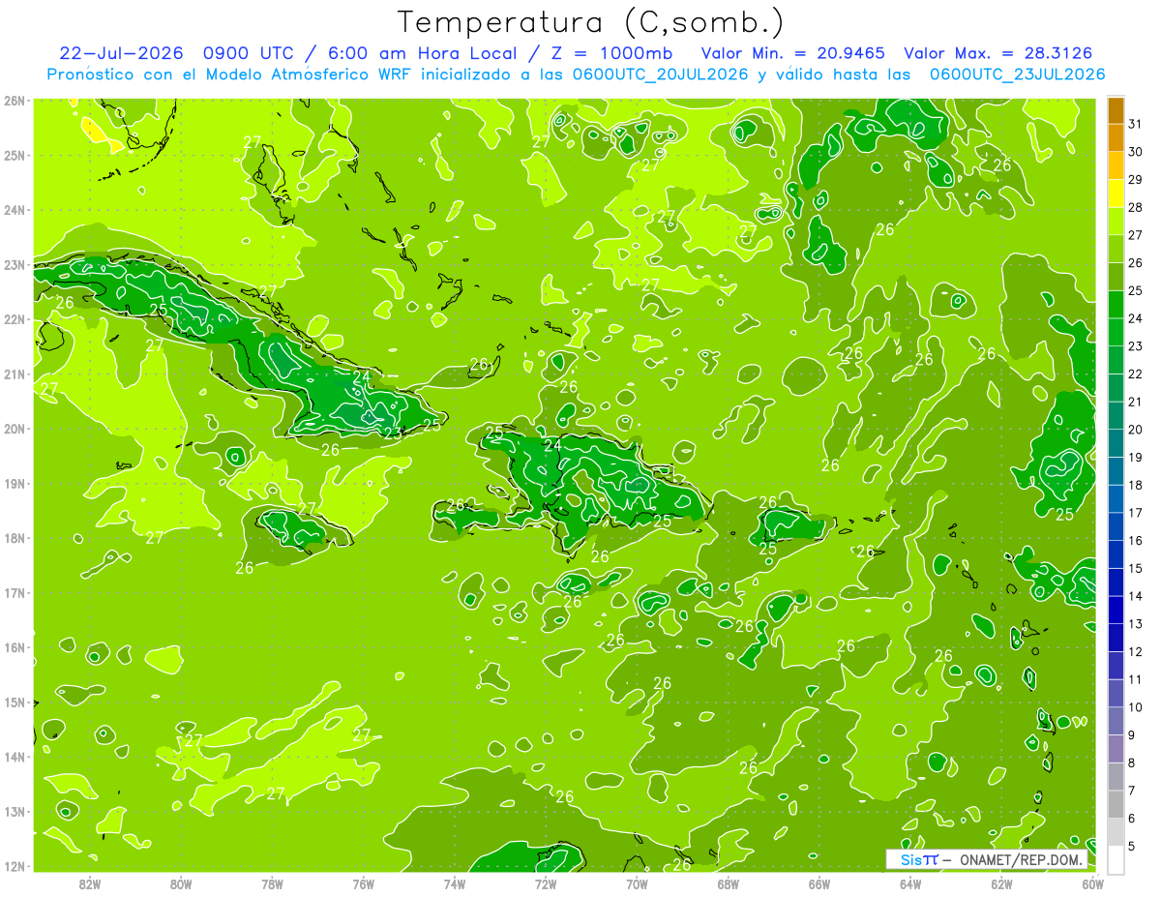
Task: Pick the gold swatch between 29 and 30
Action: pyautogui.click(x=1116, y=165)
